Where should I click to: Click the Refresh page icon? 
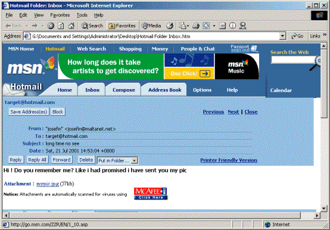click(x=61, y=26)
